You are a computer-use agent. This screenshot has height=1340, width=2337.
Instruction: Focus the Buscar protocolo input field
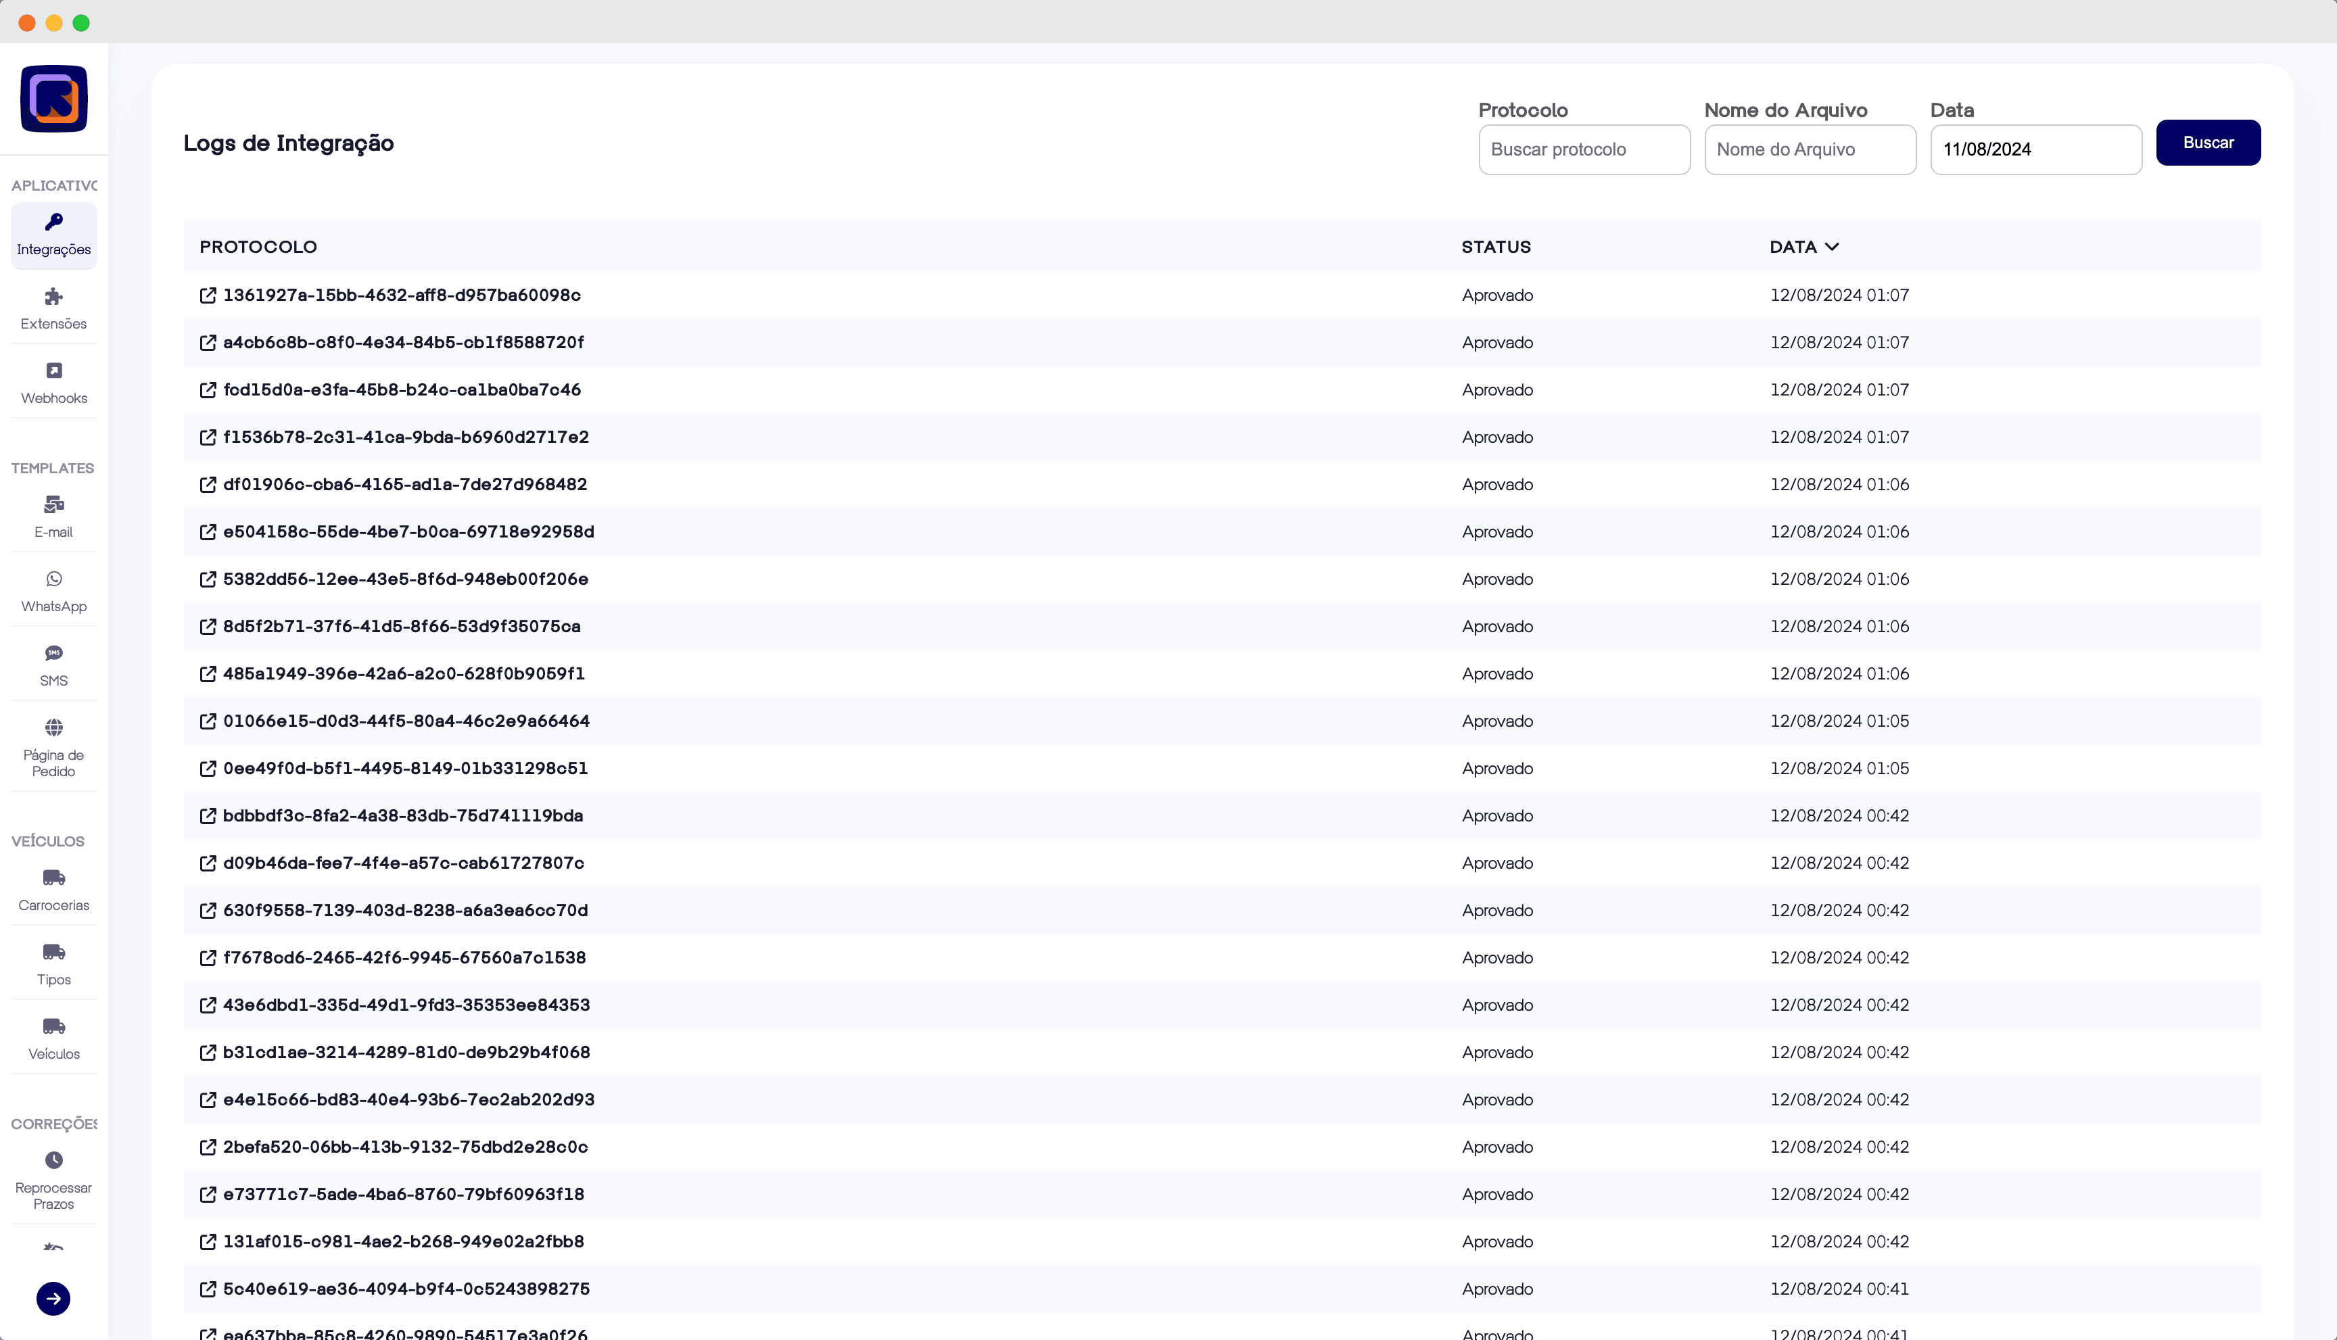coord(1583,149)
